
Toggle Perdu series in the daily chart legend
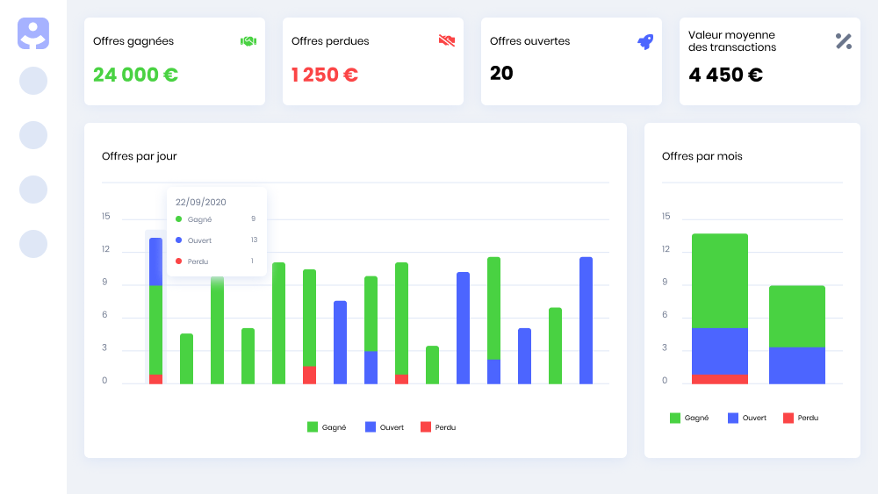point(438,427)
